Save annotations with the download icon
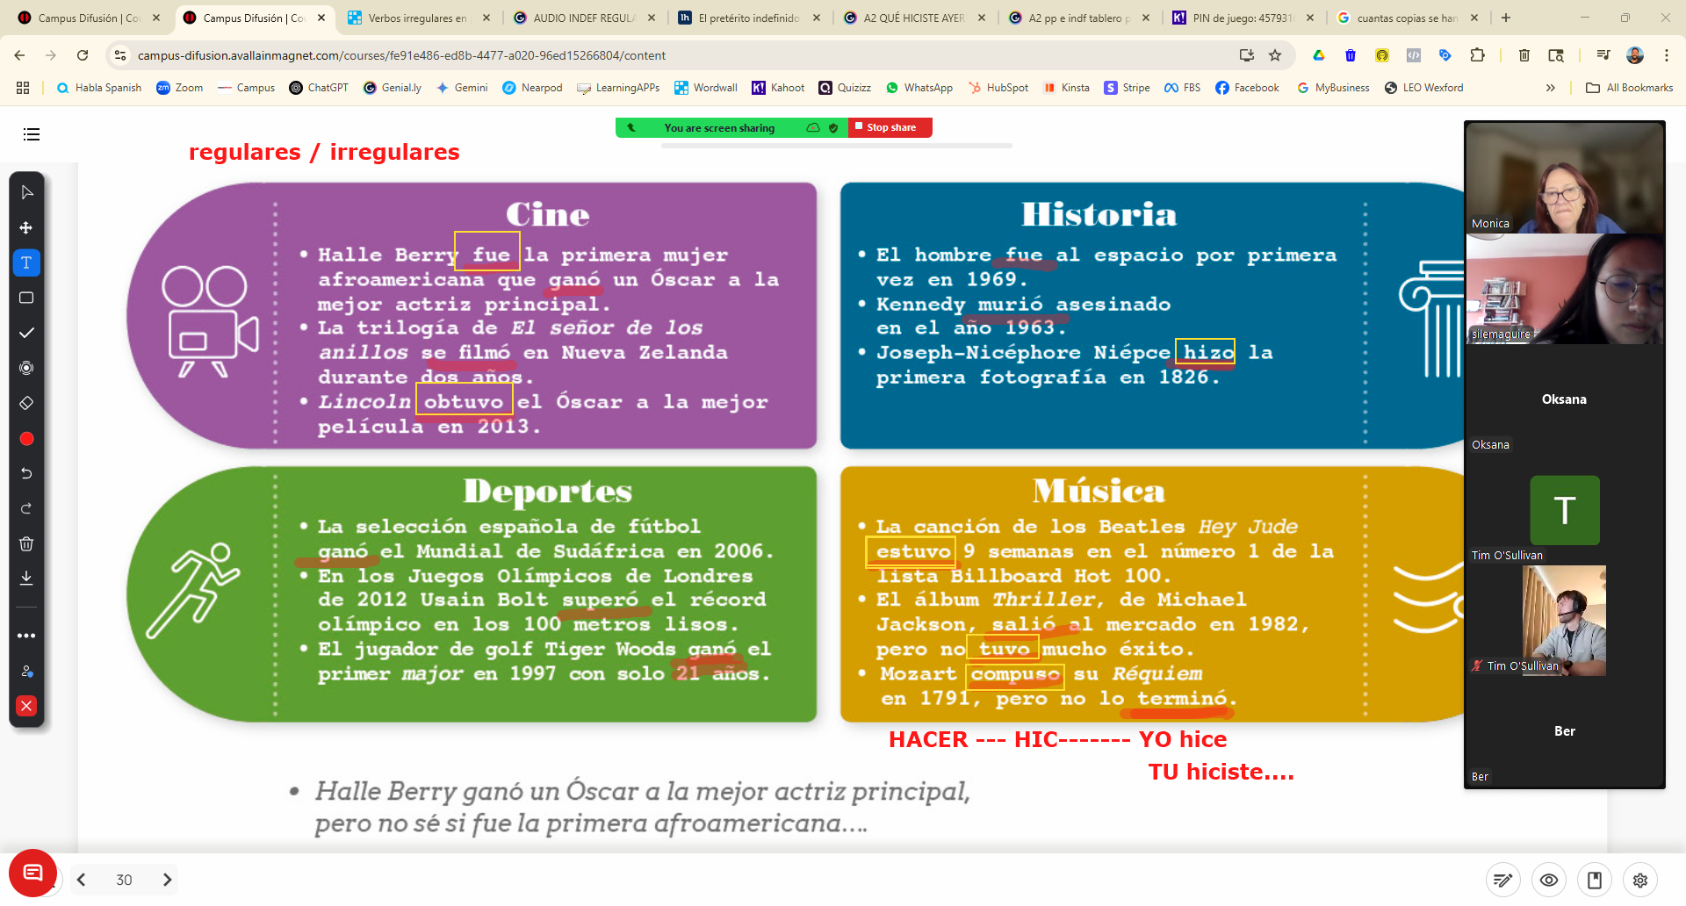This screenshot has width=1686, height=906. pos(26,578)
